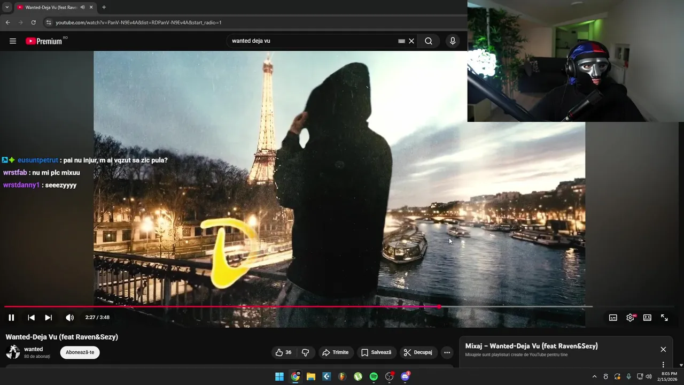Screen dimensions: 684x385
Task: Open Mixaj panel three-dot options
Action: (663, 365)
